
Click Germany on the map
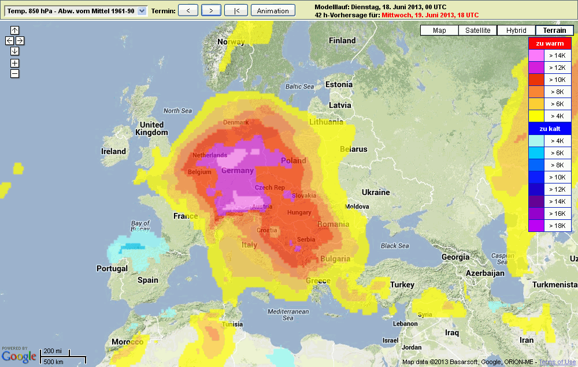pos(238,171)
